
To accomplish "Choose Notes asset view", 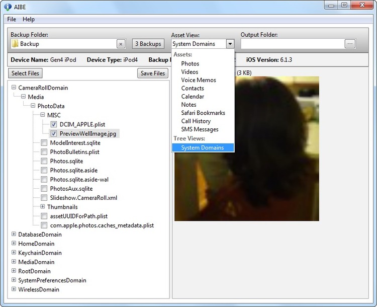I will point(203,105).
